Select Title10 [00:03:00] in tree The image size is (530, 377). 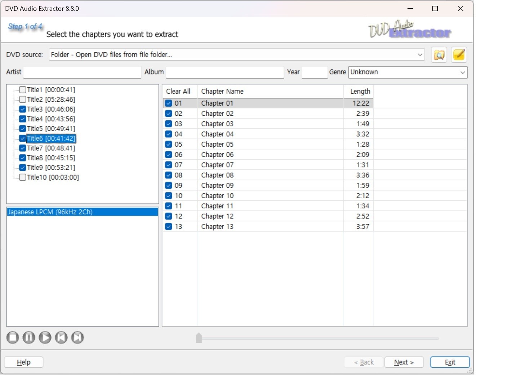[53, 177]
